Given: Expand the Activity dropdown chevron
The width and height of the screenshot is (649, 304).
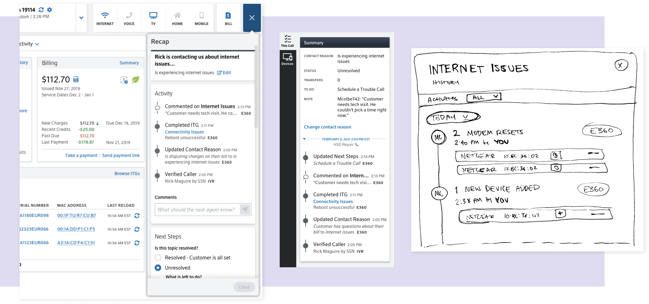Looking at the screenshot, I should [x=37, y=44].
